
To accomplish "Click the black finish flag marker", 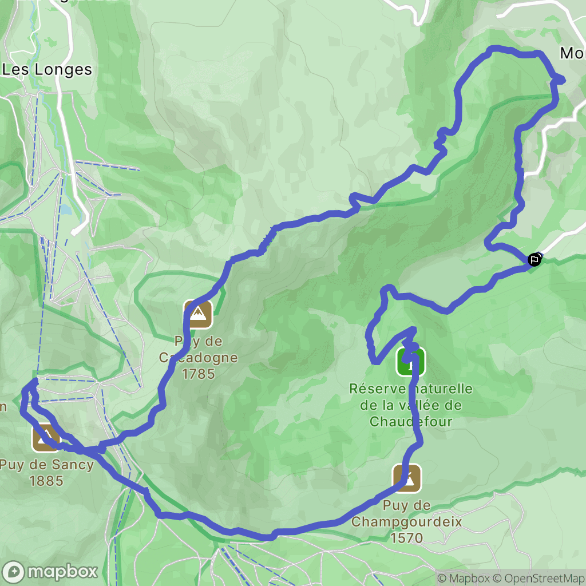I will 534,259.
